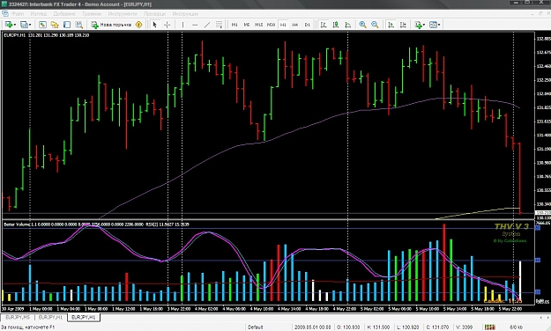Click the 6/0 kb traffic indicator
Screen dimensions: 551x331
[x=516, y=327]
